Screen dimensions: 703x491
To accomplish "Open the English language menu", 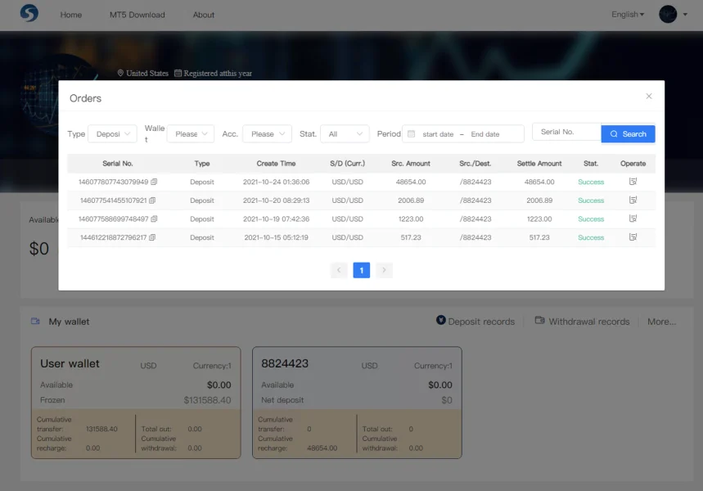I will point(628,15).
